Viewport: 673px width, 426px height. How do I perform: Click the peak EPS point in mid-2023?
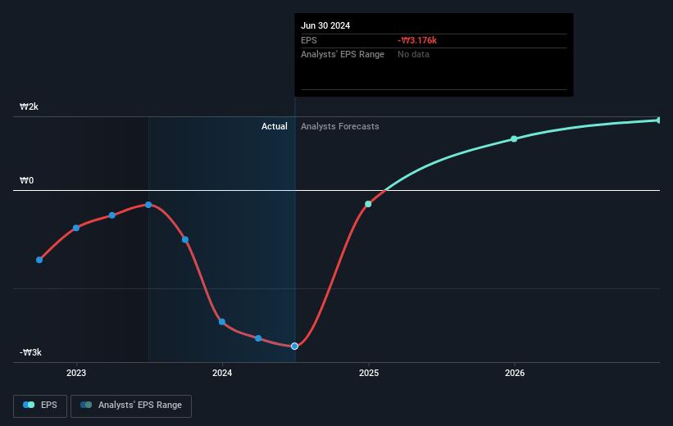[148, 205]
